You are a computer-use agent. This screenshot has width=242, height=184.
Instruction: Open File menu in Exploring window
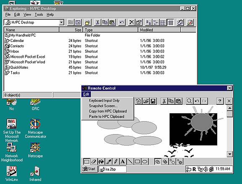click(8, 15)
